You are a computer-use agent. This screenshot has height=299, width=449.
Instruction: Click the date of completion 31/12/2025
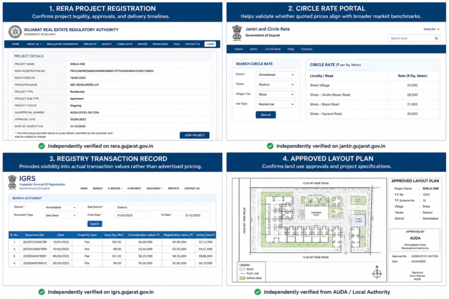[78, 127]
